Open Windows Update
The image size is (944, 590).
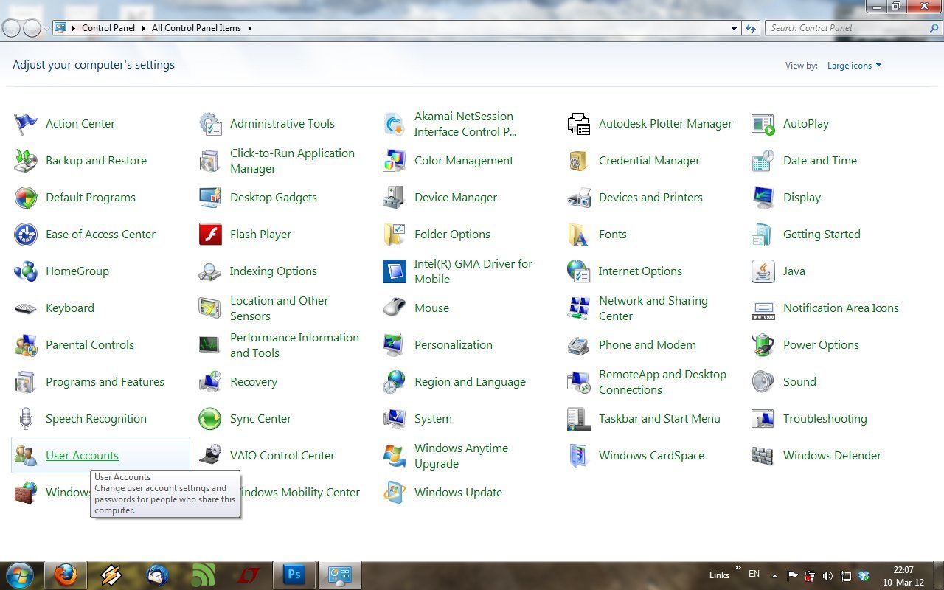tap(458, 492)
